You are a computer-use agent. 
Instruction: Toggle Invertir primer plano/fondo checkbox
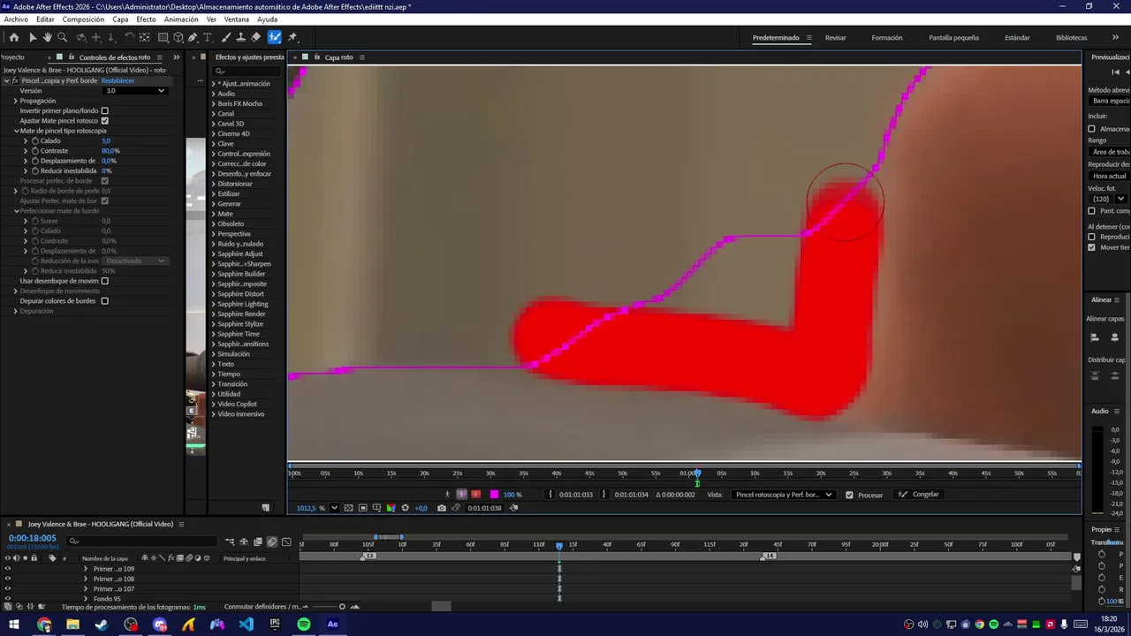105,110
